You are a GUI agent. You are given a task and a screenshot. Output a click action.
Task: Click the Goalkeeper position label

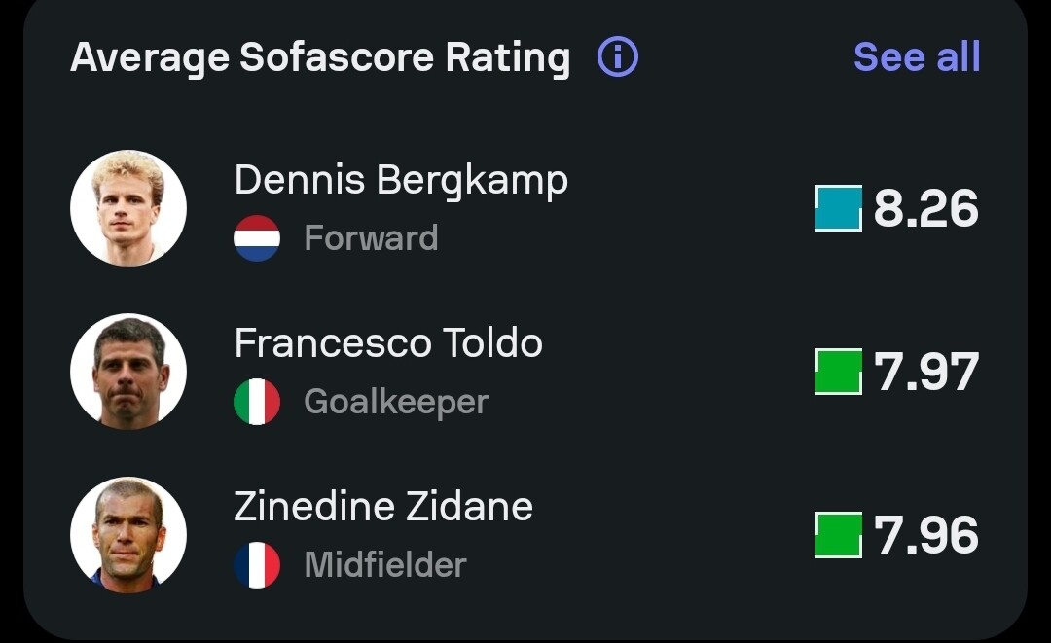point(396,402)
